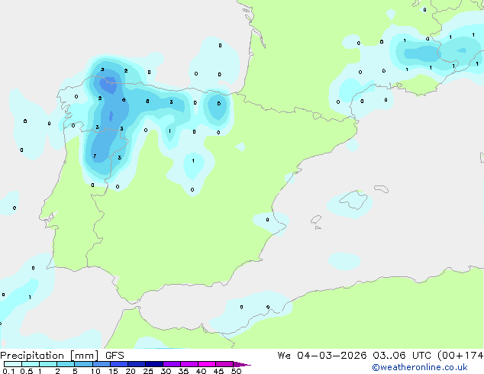Click the 20 legend scale label

coord(131,371)
